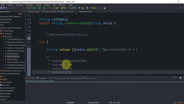This screenshot has width=184, height=104.
Task: Close the Console view tab
Action: (x=47, y=78)
